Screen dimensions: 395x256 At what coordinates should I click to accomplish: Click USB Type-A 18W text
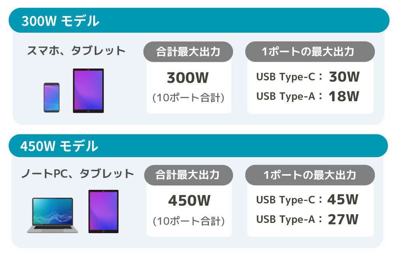click(x=308, y=96)
